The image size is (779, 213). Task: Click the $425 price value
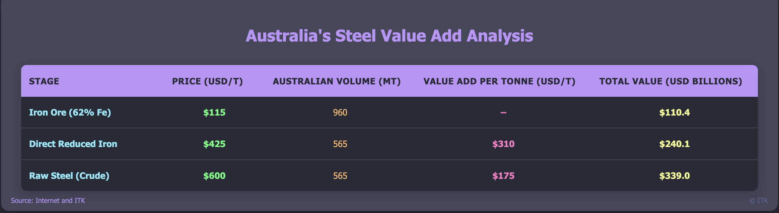214,144
